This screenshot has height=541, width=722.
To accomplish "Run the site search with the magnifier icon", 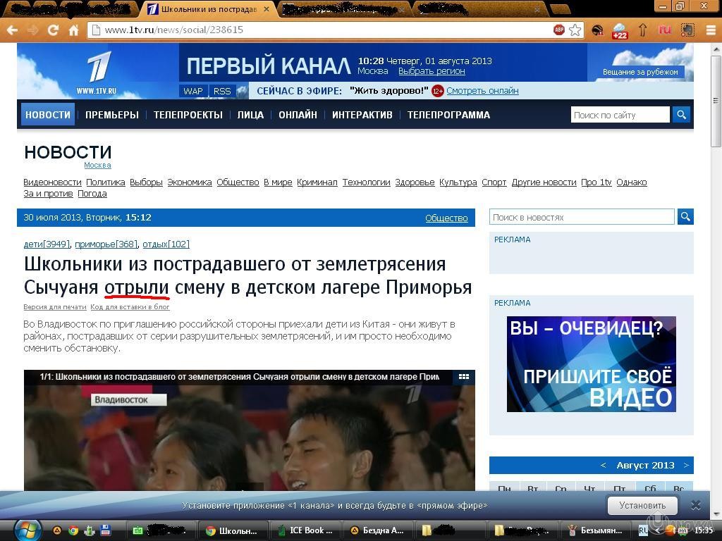I will 680,114.
